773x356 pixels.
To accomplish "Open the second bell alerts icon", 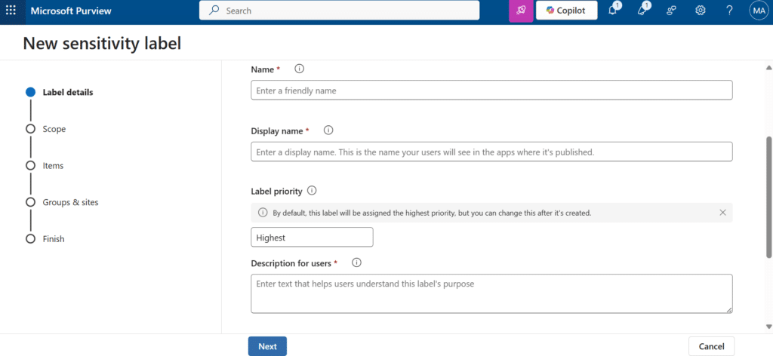I will pos(642,11).
